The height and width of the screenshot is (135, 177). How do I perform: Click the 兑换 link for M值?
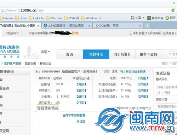coord(81,84)
